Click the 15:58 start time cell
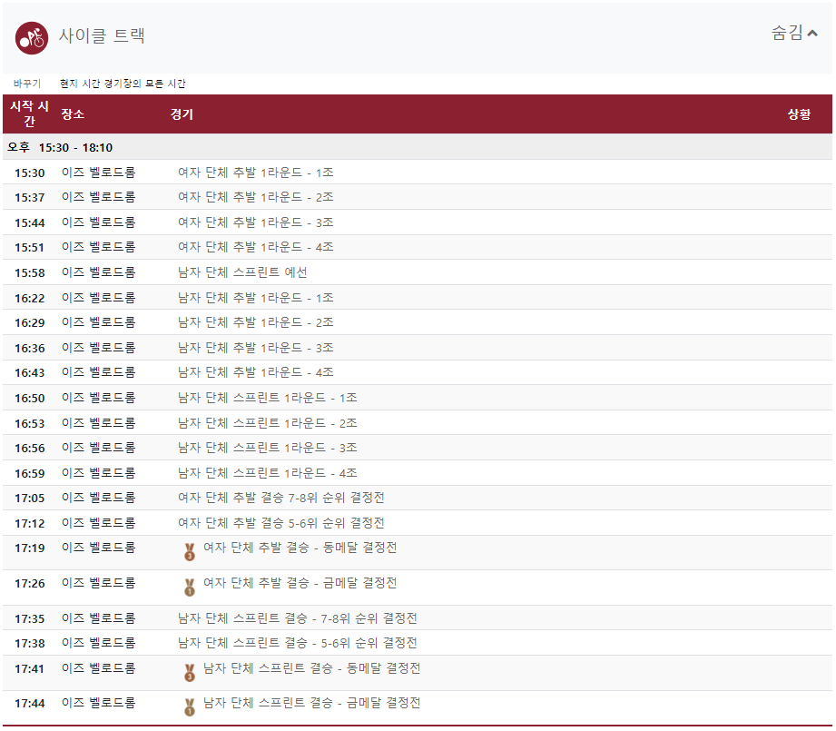The height and width of the screenshot is (731, 836). pos(29,272)
